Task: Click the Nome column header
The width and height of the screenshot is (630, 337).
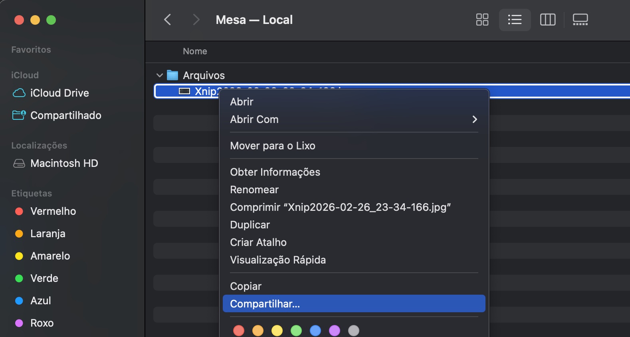Action: [195, 51]
